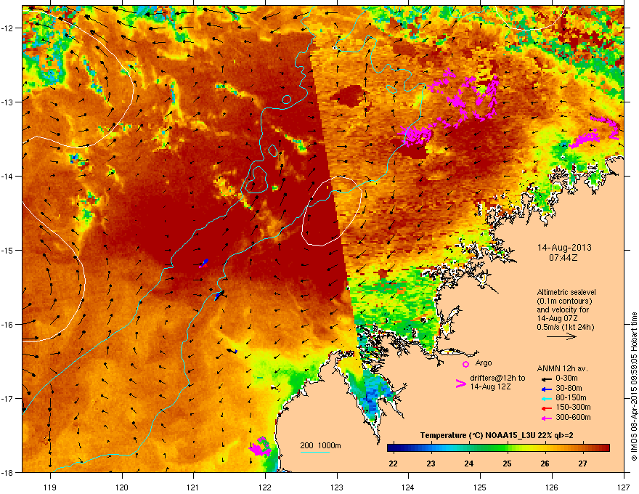Screen dimensions: 639x494
Task: Click the black 0-30m legend arrow
Action: pos(547,378)
